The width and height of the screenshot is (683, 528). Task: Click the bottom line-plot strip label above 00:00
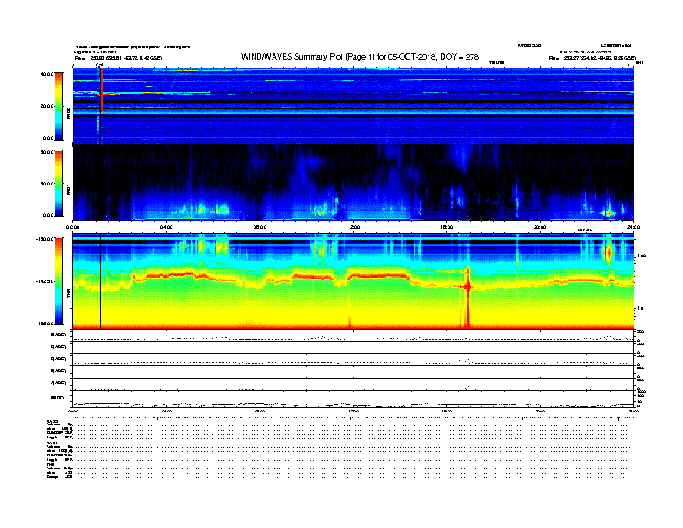pyautogui.click(x=57, y=398)
